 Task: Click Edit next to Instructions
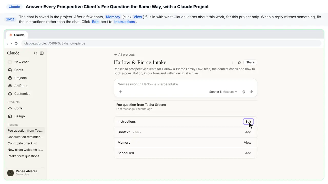point(248,122)
